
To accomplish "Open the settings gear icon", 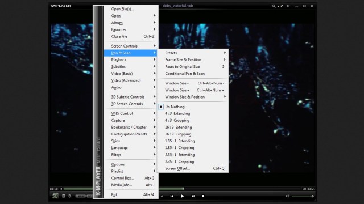I will coord(69,196).
